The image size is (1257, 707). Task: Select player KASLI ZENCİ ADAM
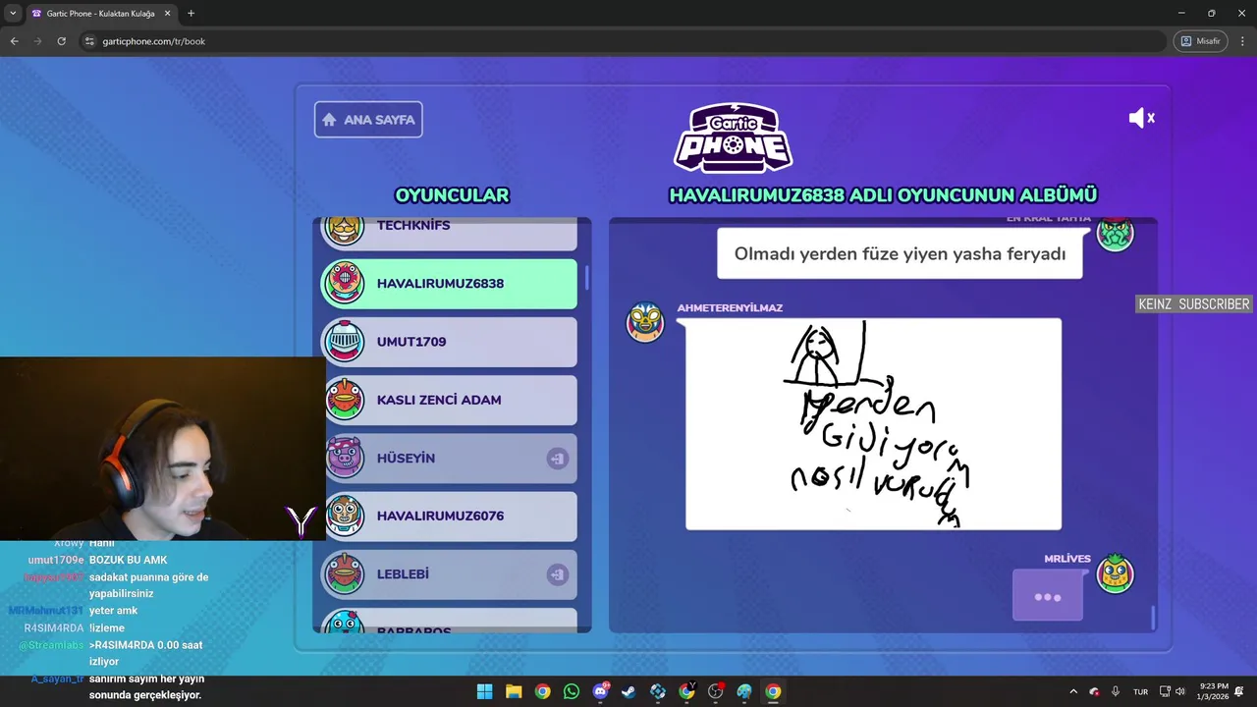451,400
